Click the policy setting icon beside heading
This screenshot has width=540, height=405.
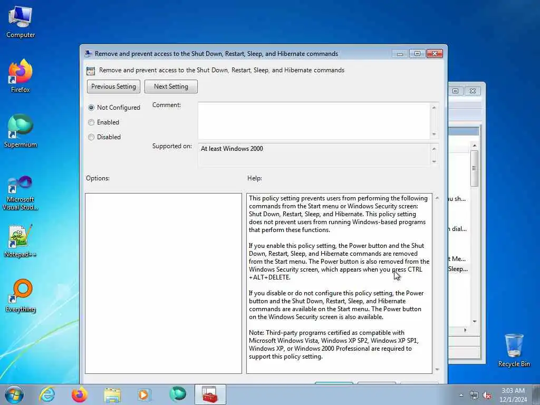(x=91, y=71)
